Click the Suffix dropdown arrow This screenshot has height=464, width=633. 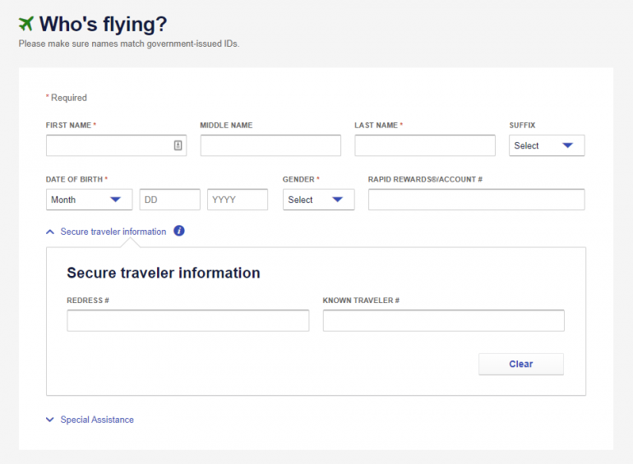[x=567, y=145]
